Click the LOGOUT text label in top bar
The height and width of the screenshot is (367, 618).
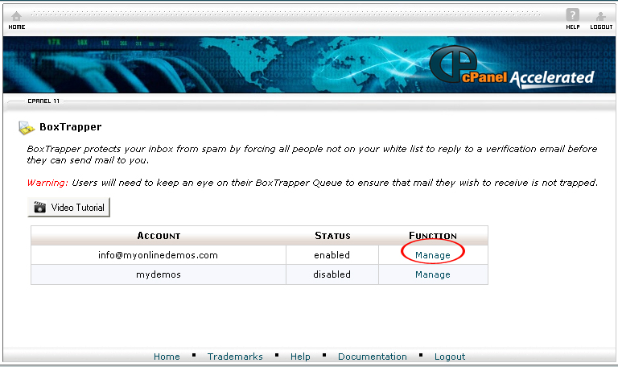[601, 27]
